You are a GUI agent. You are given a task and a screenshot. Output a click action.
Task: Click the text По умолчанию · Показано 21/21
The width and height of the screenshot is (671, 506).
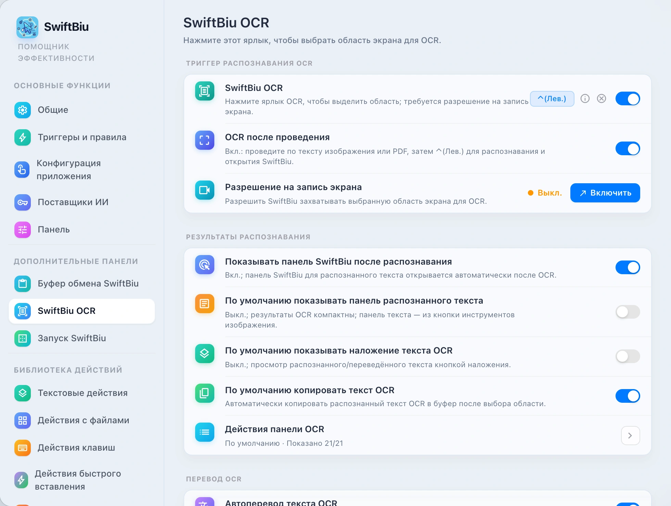click(284, 443)
